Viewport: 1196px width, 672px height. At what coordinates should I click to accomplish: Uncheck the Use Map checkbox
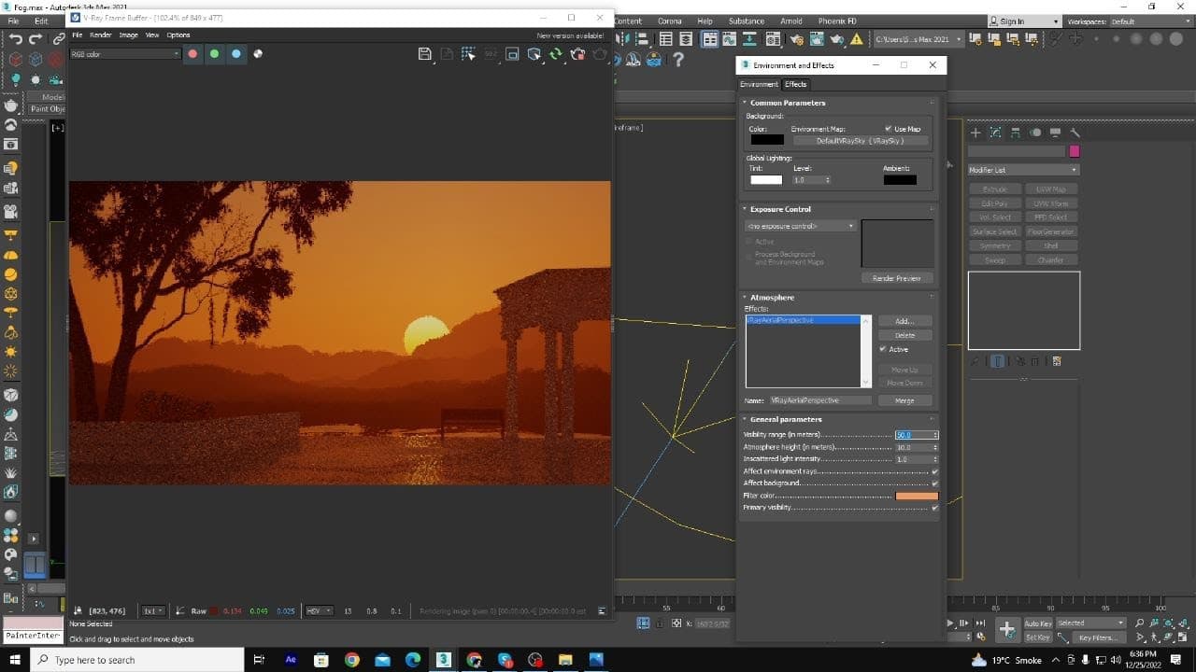click(x=888, y=129)
